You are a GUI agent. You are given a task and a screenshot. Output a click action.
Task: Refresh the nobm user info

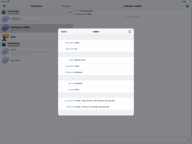point(130,32)
